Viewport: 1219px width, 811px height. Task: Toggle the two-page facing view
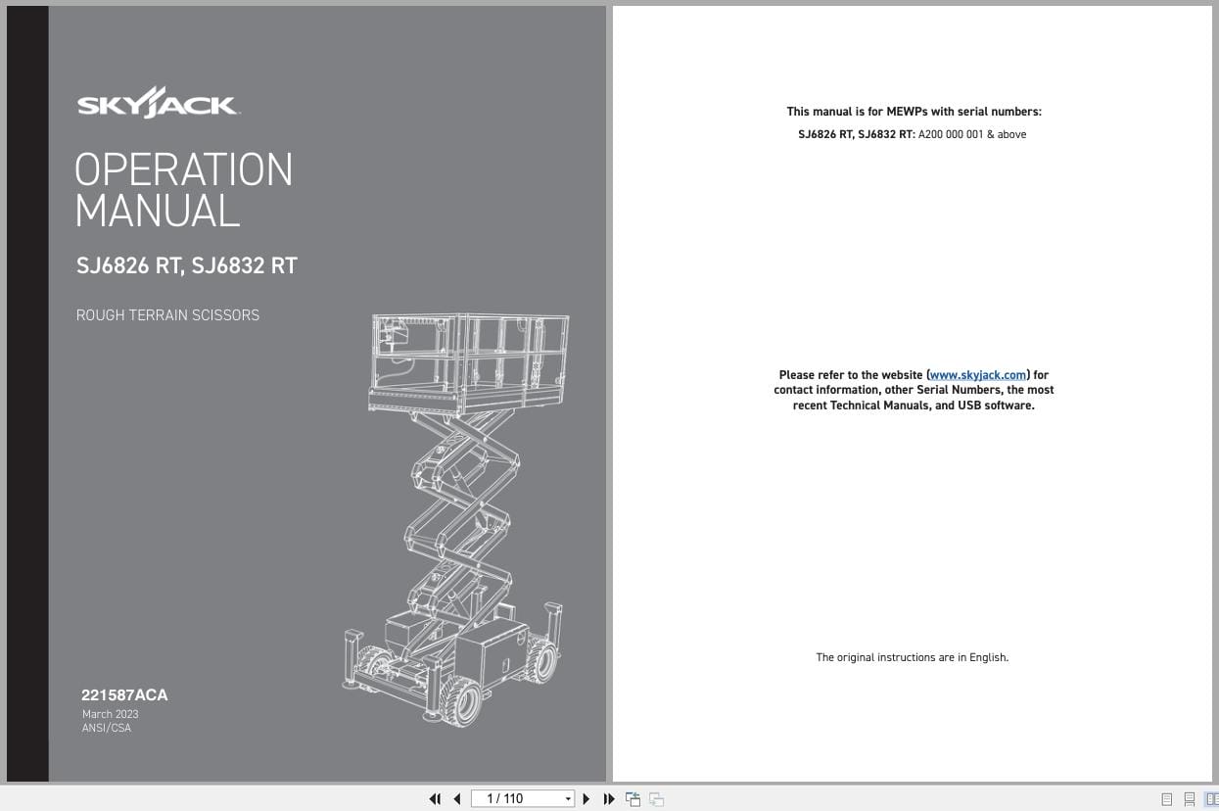coord(1212,799)
